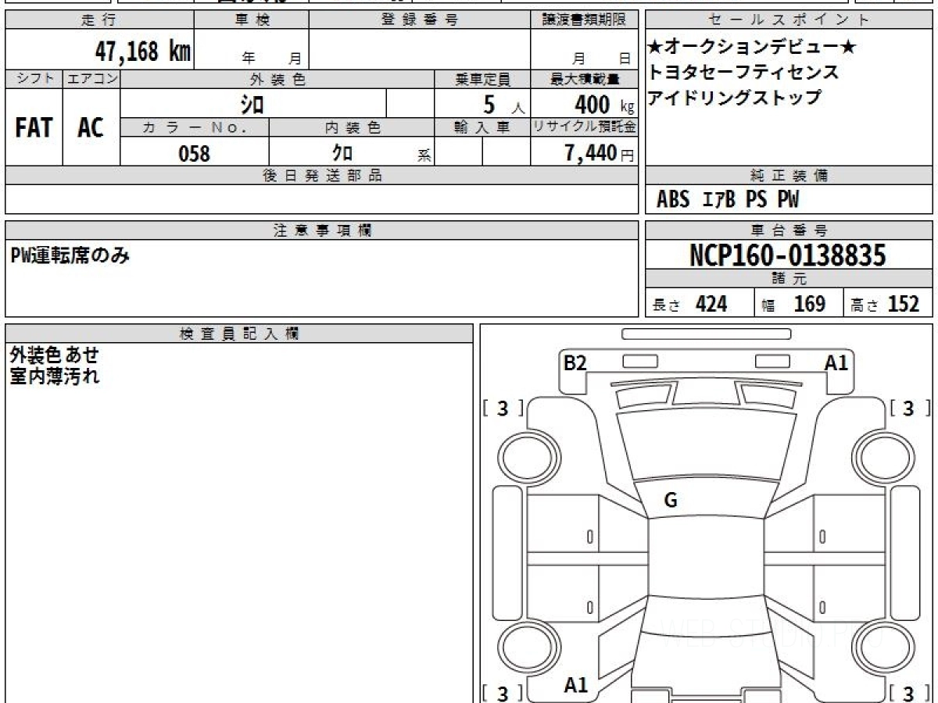Click the inspector note 外装色あせ
Image resolution: width=938 pixels, height=703 pixels.
point(54,355)
